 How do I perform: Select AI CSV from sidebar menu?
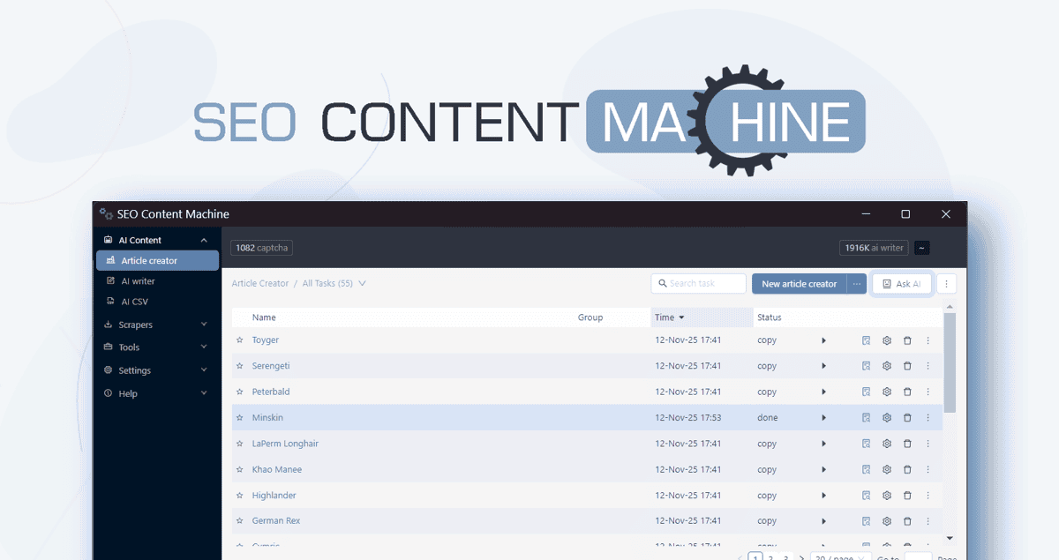[134, 302]
